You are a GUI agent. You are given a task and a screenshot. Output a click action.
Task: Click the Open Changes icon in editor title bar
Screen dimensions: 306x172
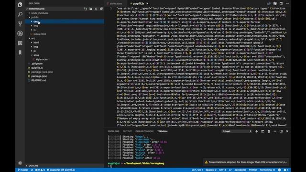pos(269,3)
